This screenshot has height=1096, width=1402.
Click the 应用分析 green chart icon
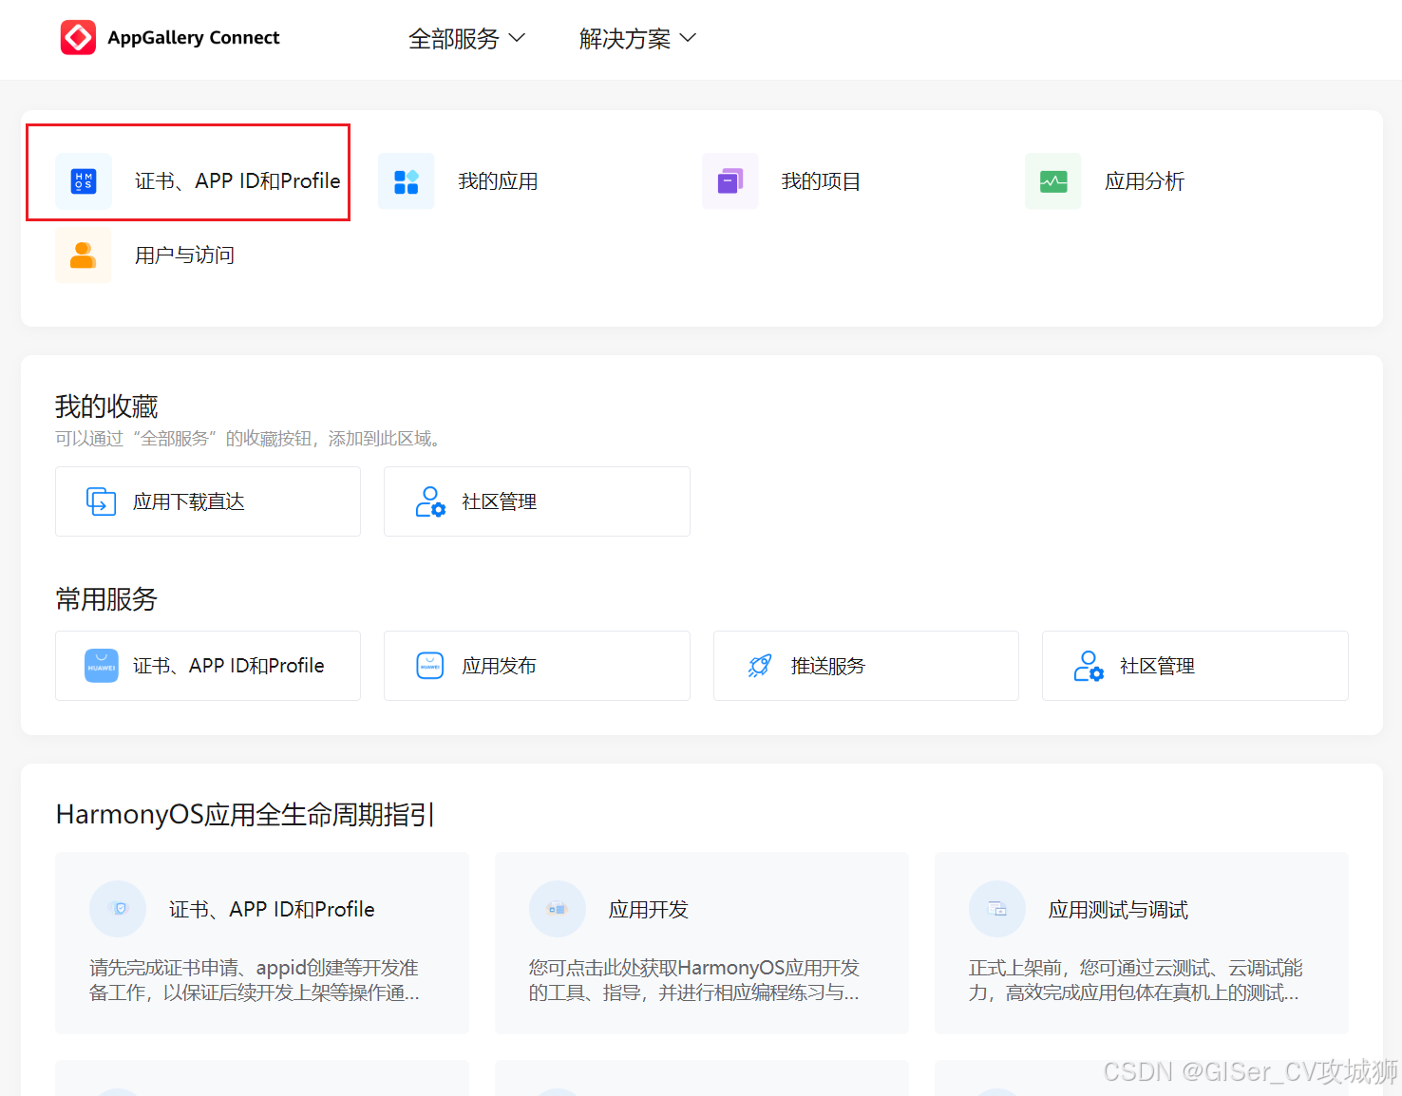point(1053,181)
